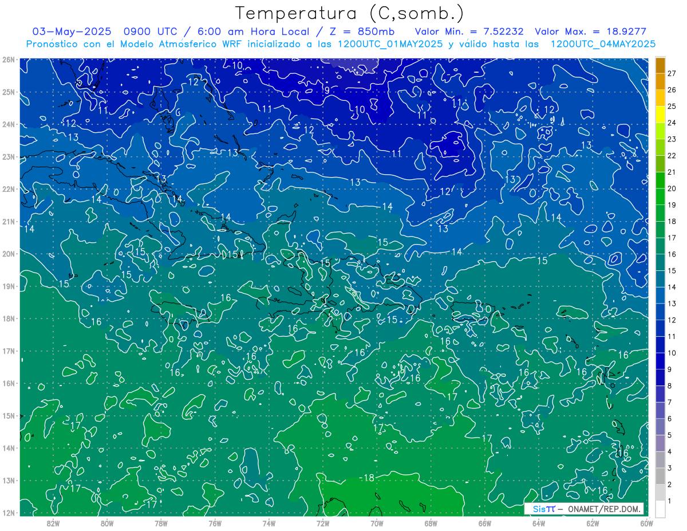
Task: Click the "82W" longitude axis label
Action: 53,522
